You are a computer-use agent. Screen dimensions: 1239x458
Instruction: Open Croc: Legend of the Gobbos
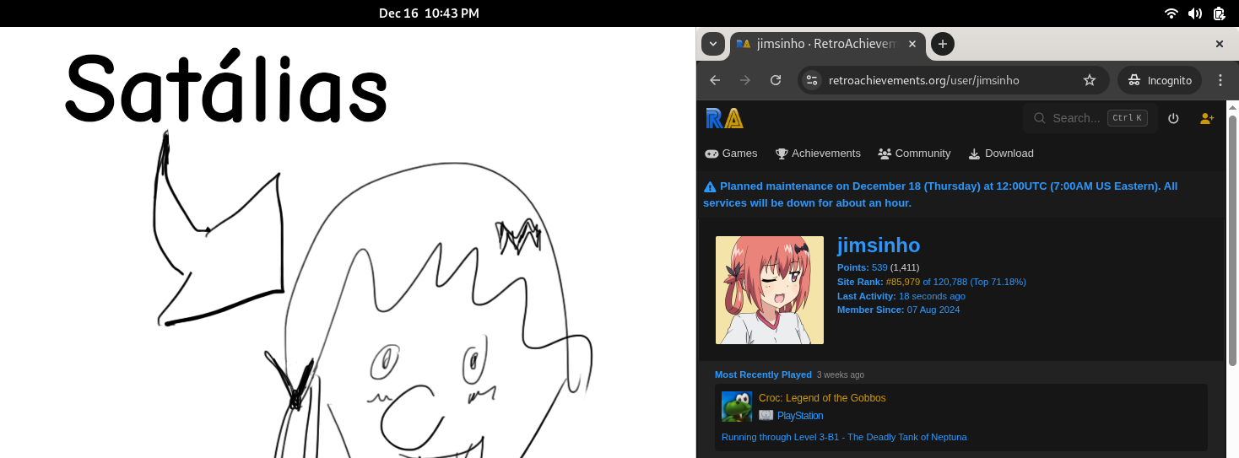click(822, 398)
